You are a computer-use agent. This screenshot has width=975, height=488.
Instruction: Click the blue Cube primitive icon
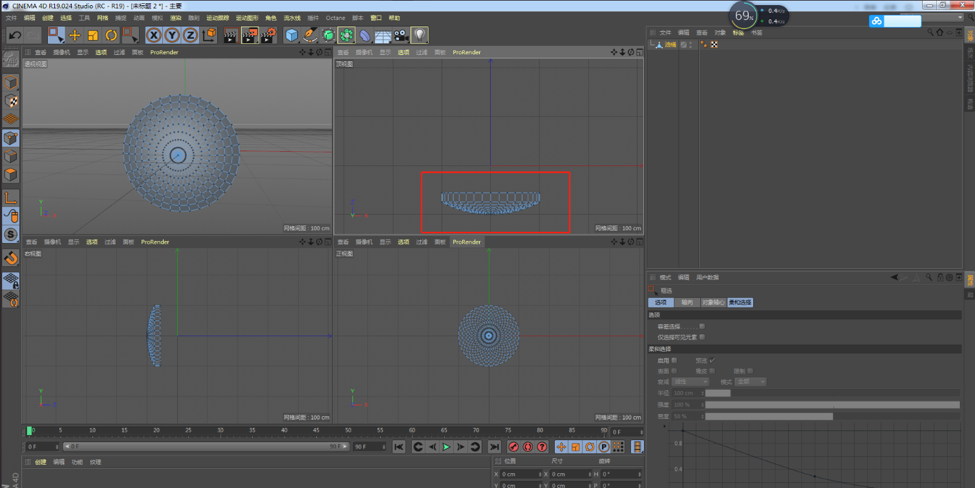click(x=292, y=35)
